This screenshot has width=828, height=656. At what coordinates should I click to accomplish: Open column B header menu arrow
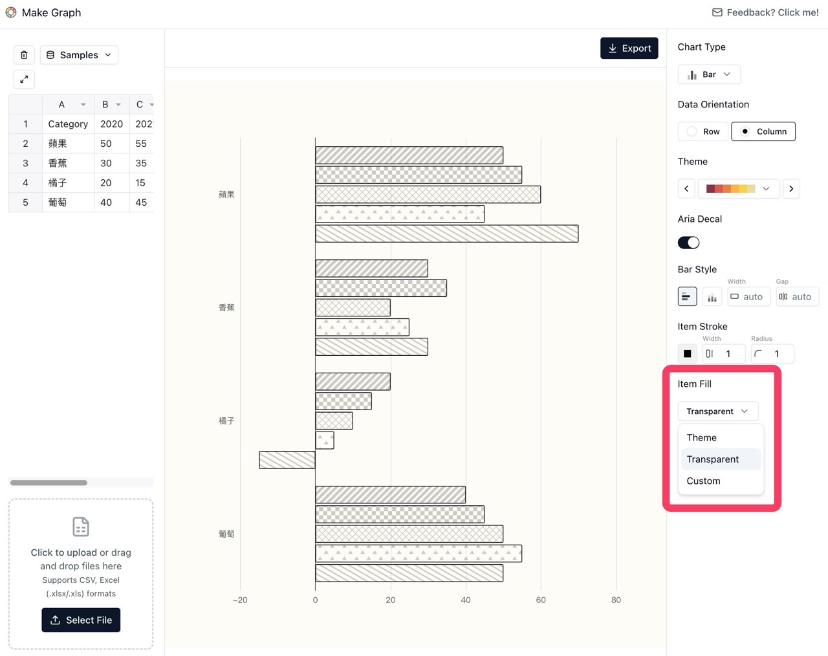(118, 104)
